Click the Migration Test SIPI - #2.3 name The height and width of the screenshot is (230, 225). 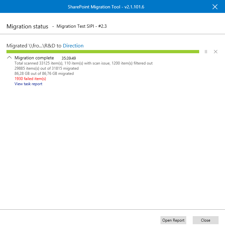pyautogui.click(x=82, y=26)
